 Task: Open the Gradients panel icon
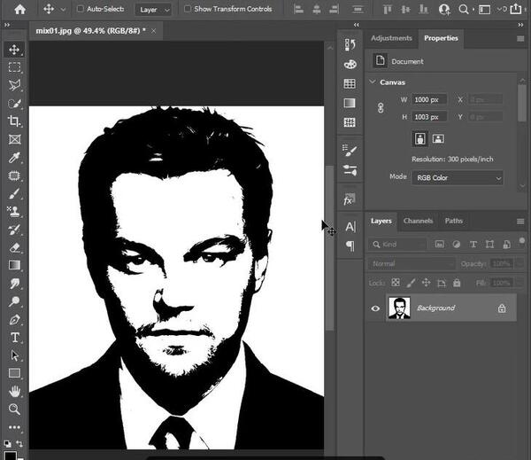point(350,103)
